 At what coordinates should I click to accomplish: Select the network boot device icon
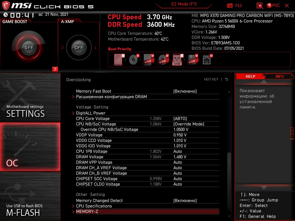click(207, 60)
